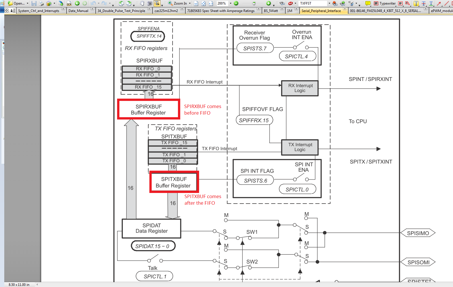This screenshot has height=287, width=453.
Task: Close the cas325m12hm2 tab
Action: pos(182,9)
